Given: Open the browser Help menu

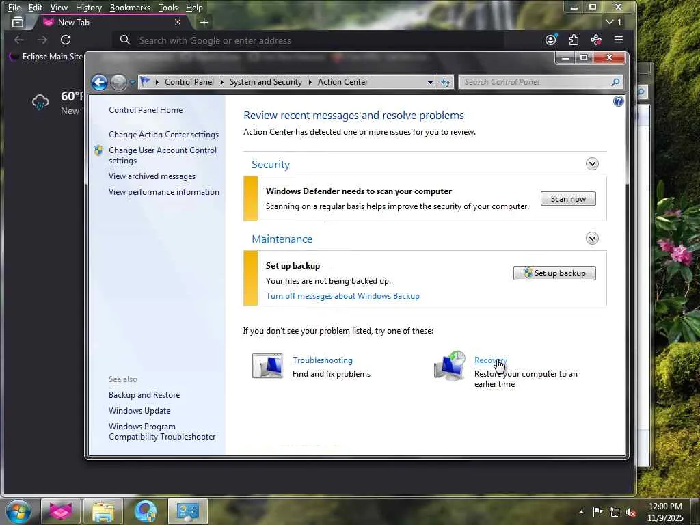Looking at the screenshot, I should click(194, 8).
